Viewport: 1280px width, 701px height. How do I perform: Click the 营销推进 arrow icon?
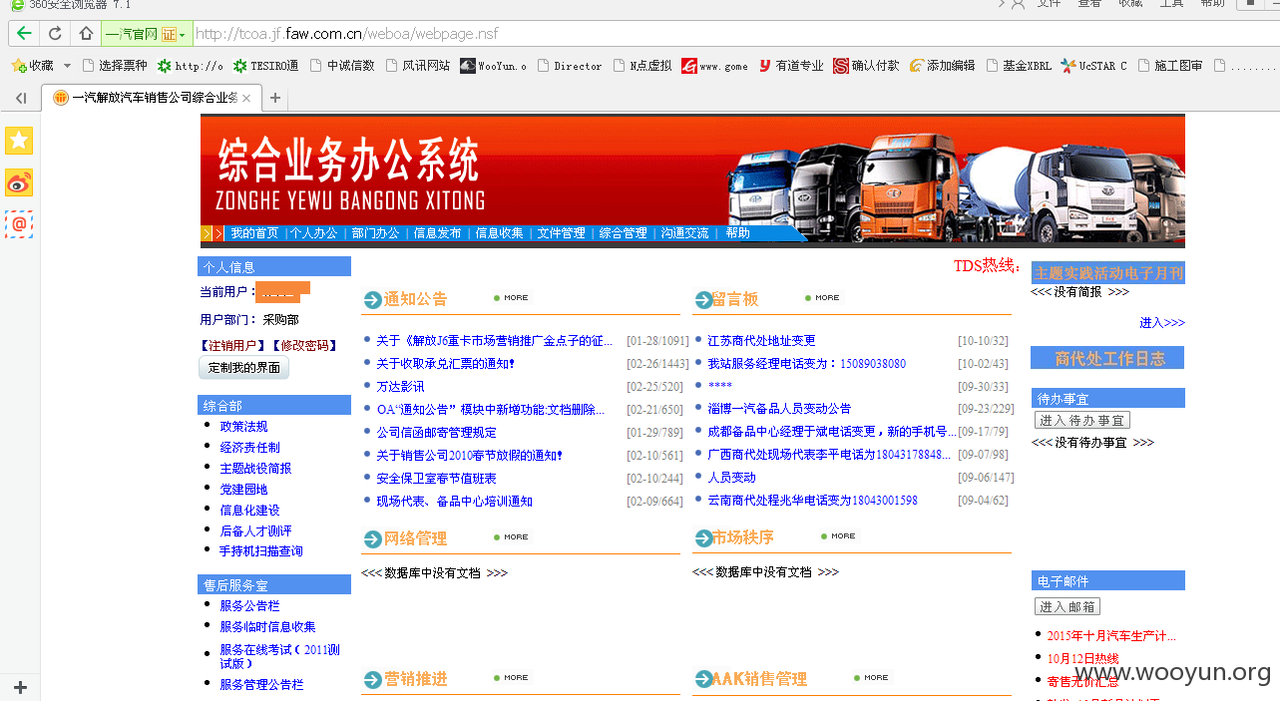pos(372,680)
